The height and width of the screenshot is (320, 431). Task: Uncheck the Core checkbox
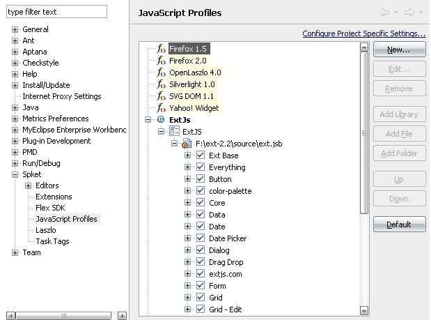tap(201, 202)
